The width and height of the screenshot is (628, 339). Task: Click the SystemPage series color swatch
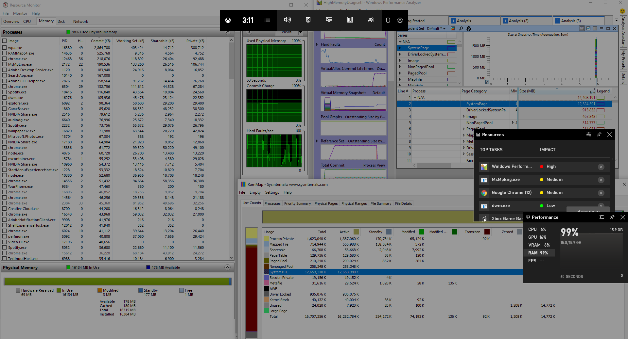(451, 48)
